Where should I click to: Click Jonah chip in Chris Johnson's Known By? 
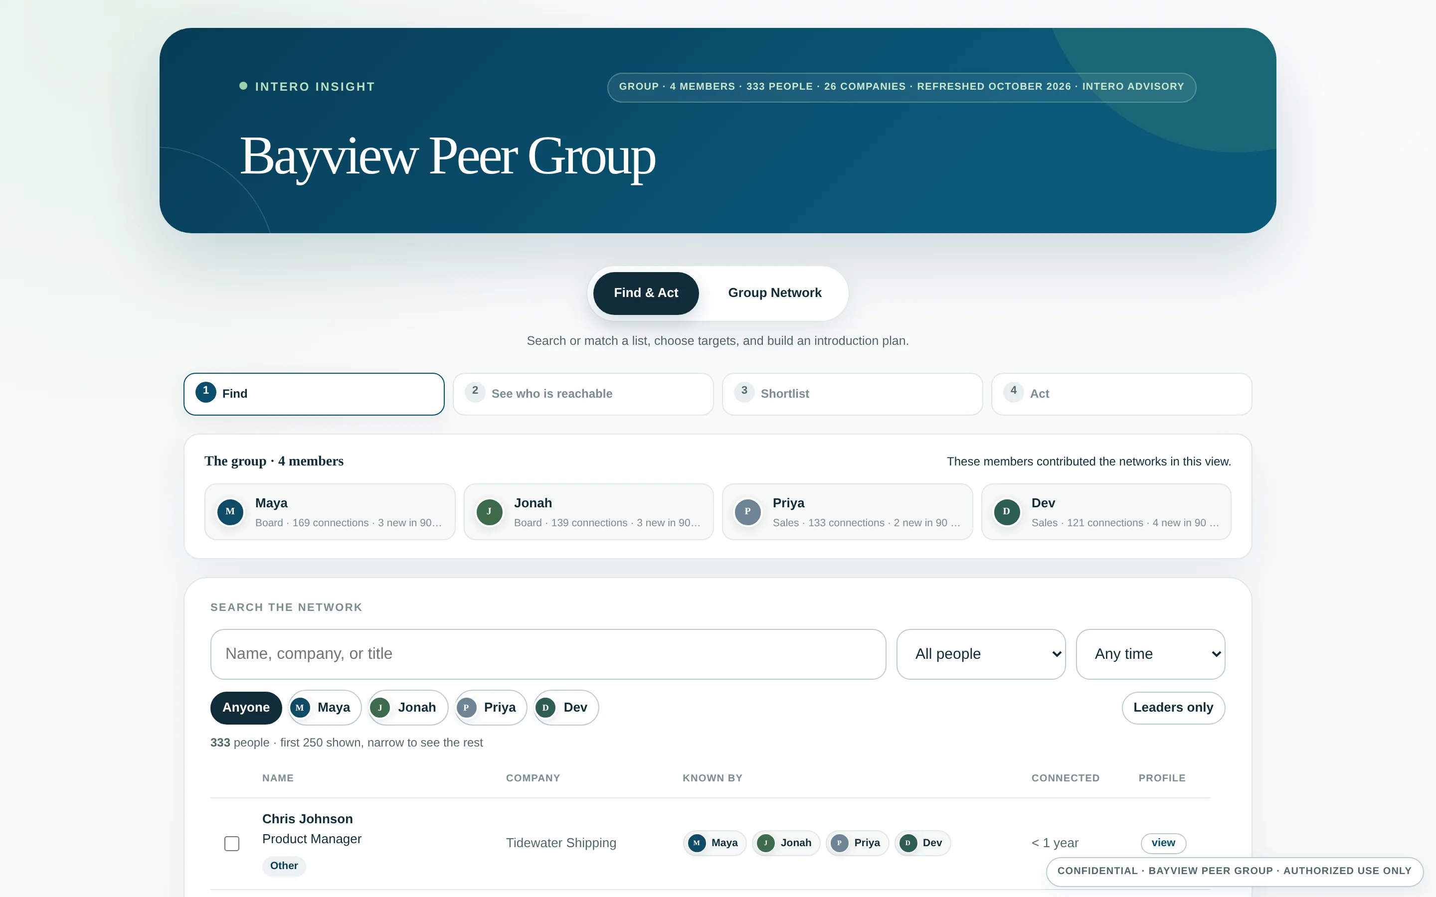point(786,843)
